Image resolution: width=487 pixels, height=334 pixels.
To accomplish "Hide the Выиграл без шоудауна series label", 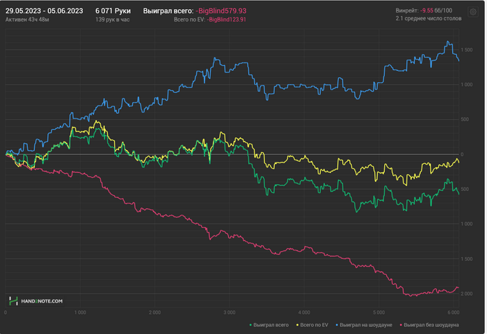I will tap(432, 325).
